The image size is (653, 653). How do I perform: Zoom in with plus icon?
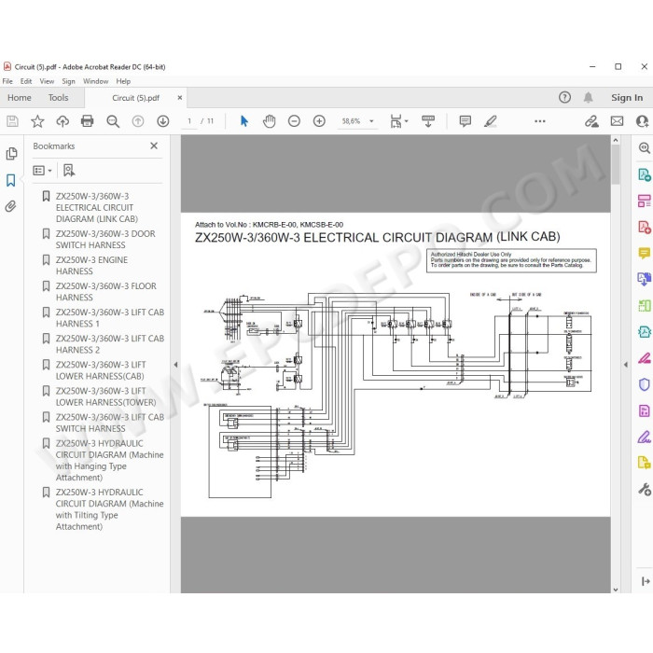(319, 121)
